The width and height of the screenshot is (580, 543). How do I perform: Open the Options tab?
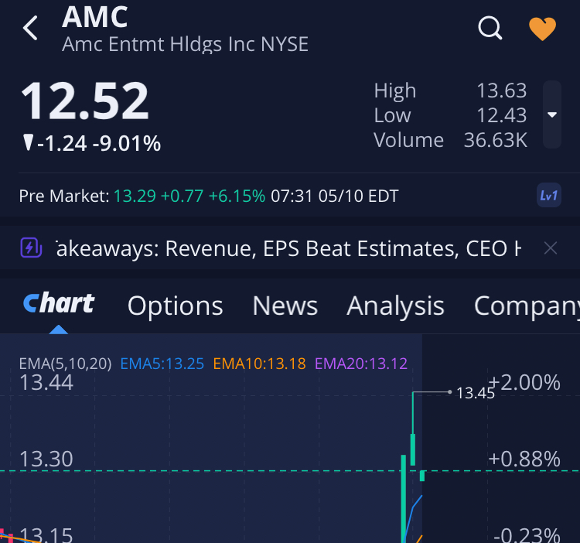click(175, 306)
